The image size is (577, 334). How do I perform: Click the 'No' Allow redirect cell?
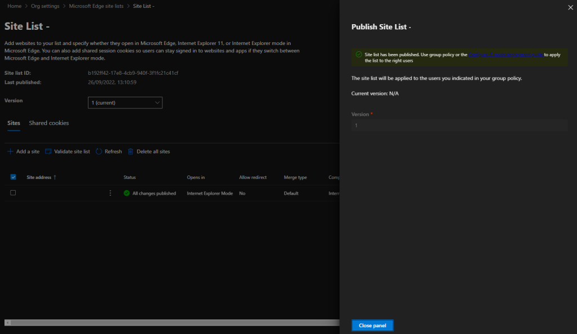[242, 193]
